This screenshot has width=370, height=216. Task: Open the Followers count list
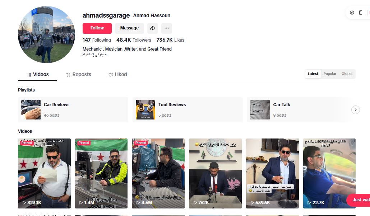click(134, 40)
